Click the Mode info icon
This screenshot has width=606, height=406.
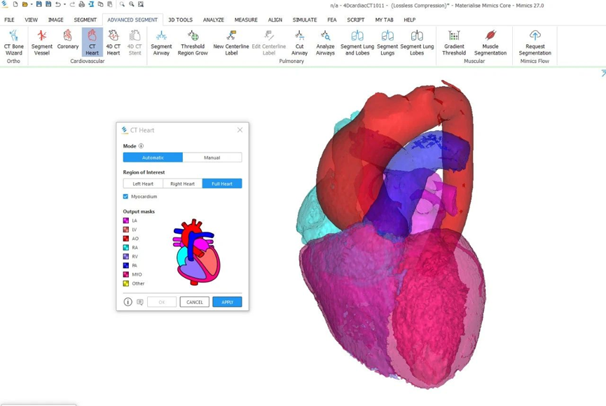tap(141, 146)
